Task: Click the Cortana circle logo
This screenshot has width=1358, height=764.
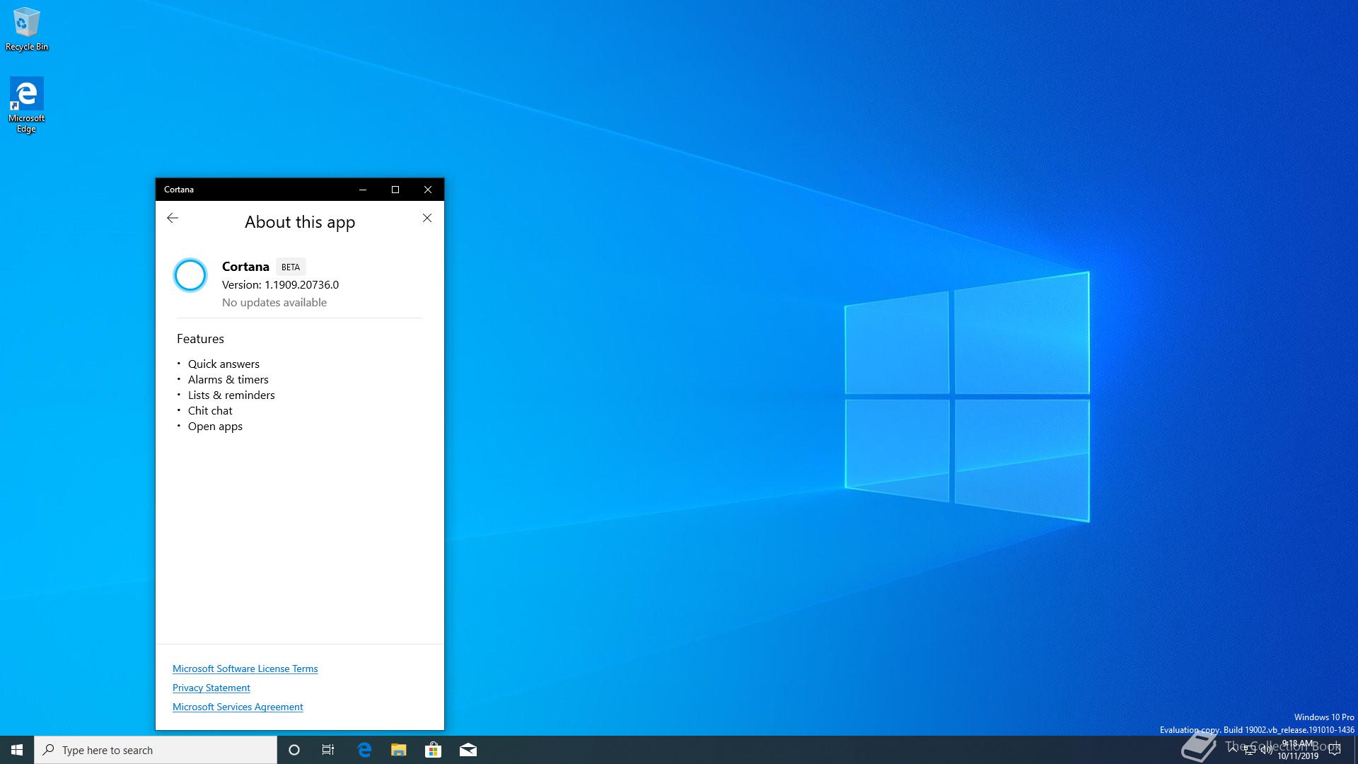Action: [x=190, y=275]
